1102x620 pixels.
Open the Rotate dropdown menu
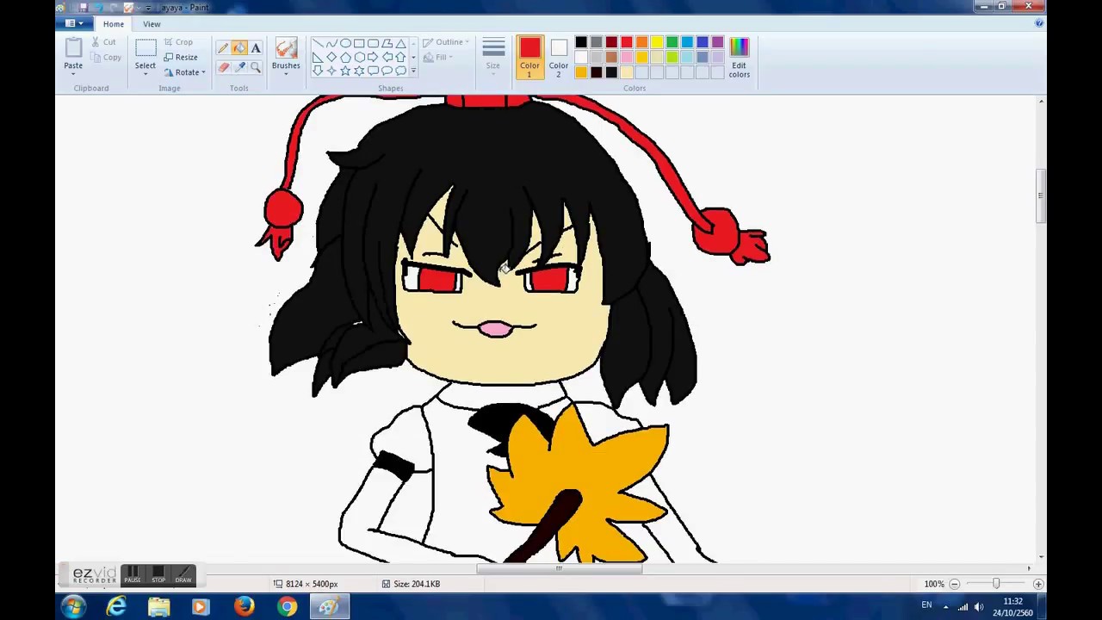click(184, 72)
